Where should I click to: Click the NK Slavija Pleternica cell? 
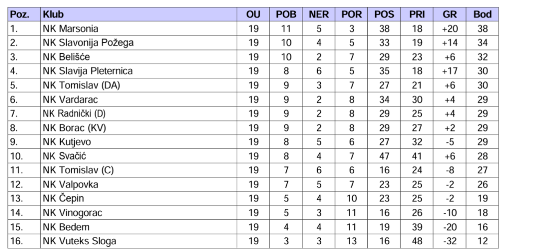coord(87,71)
